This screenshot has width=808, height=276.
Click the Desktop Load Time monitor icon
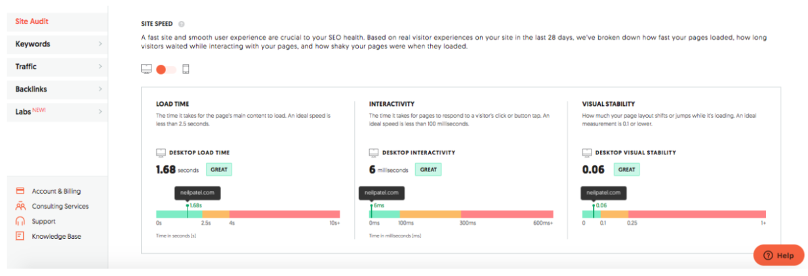click(x=161, y=152)
